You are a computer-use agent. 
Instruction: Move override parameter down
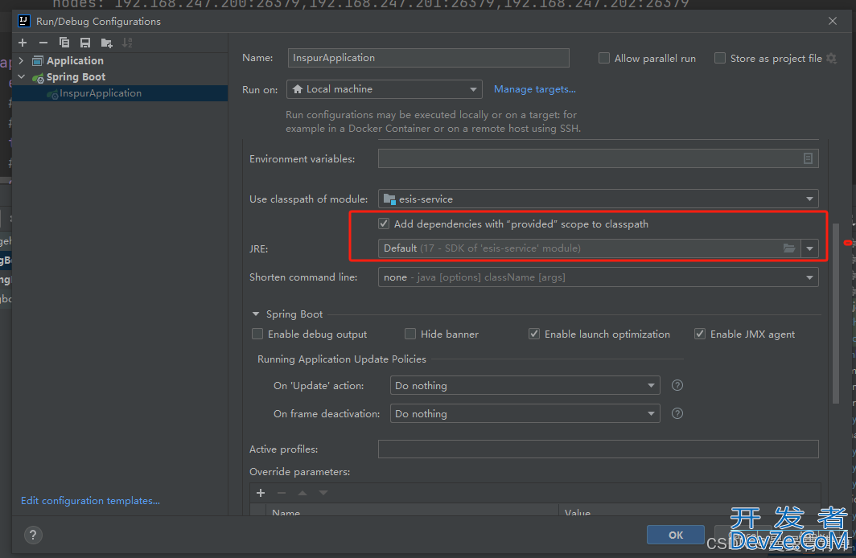tap(323, 493)
